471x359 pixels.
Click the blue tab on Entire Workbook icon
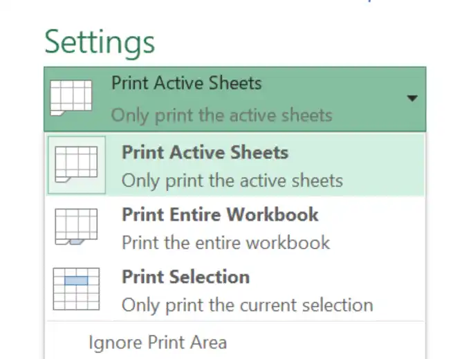point(76,242)
